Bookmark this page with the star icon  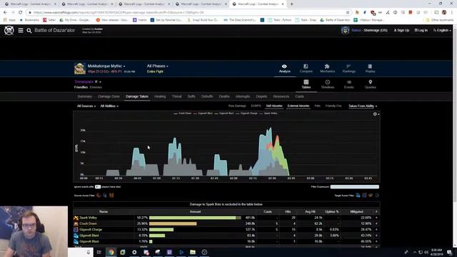click(348, 13)
